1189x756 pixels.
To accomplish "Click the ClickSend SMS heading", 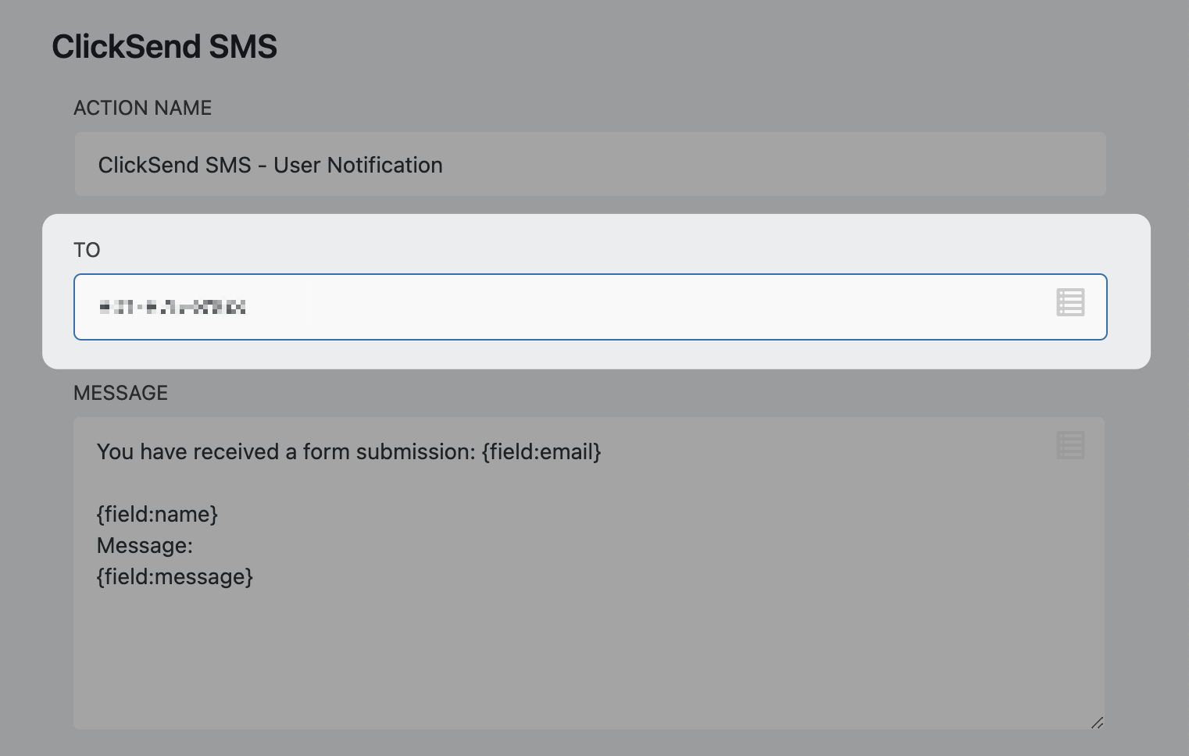I will pyautogui.click(x=164, y=47).
